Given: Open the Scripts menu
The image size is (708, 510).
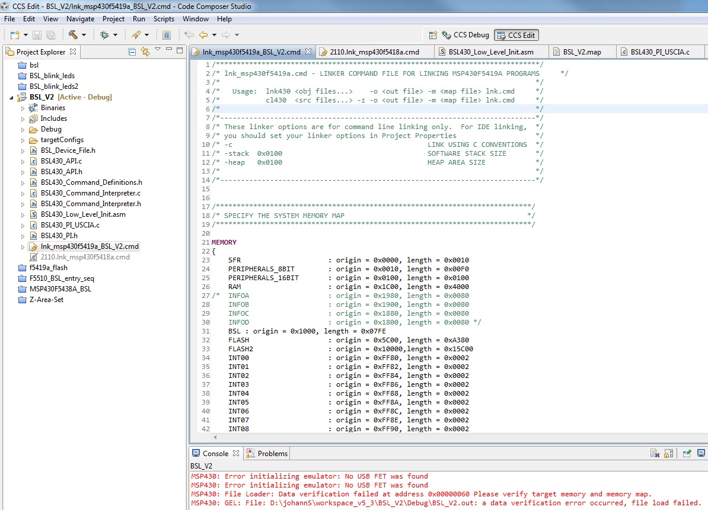Looking at the screenshot, I should 164,19.
